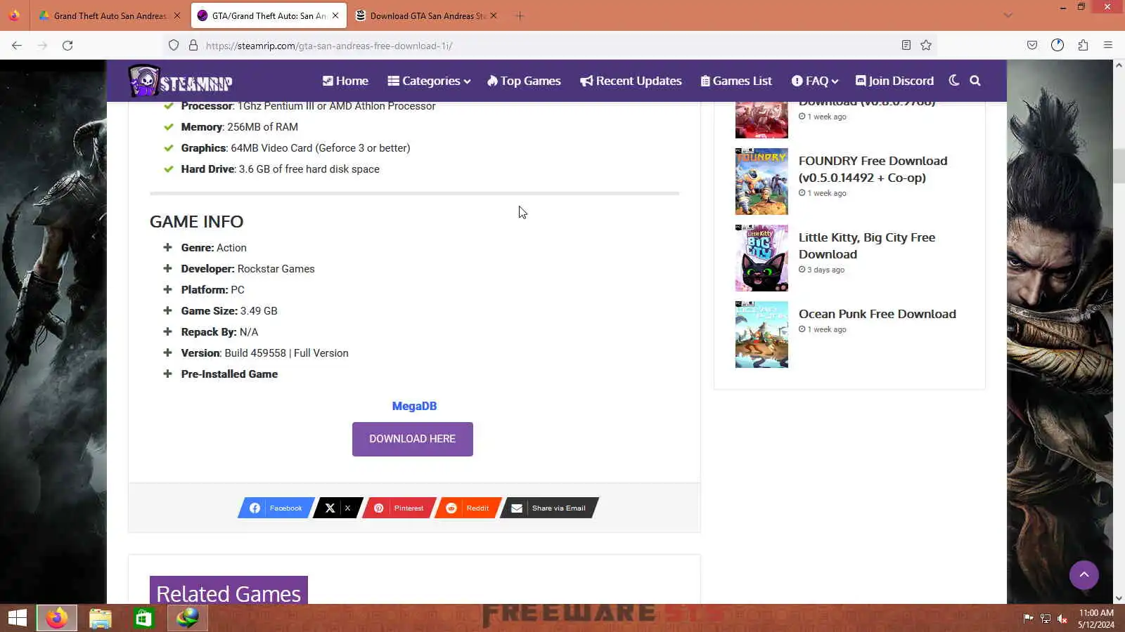The image size is (1125, 632).
Task: Close the Download GTA San Andreas tab
Action: (x=494, y=15)
